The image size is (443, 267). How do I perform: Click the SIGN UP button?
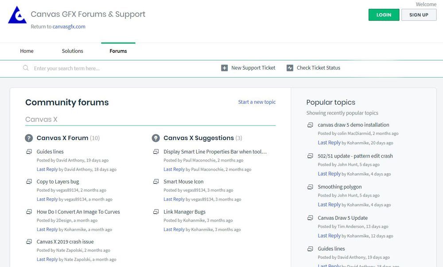[419, 15]
